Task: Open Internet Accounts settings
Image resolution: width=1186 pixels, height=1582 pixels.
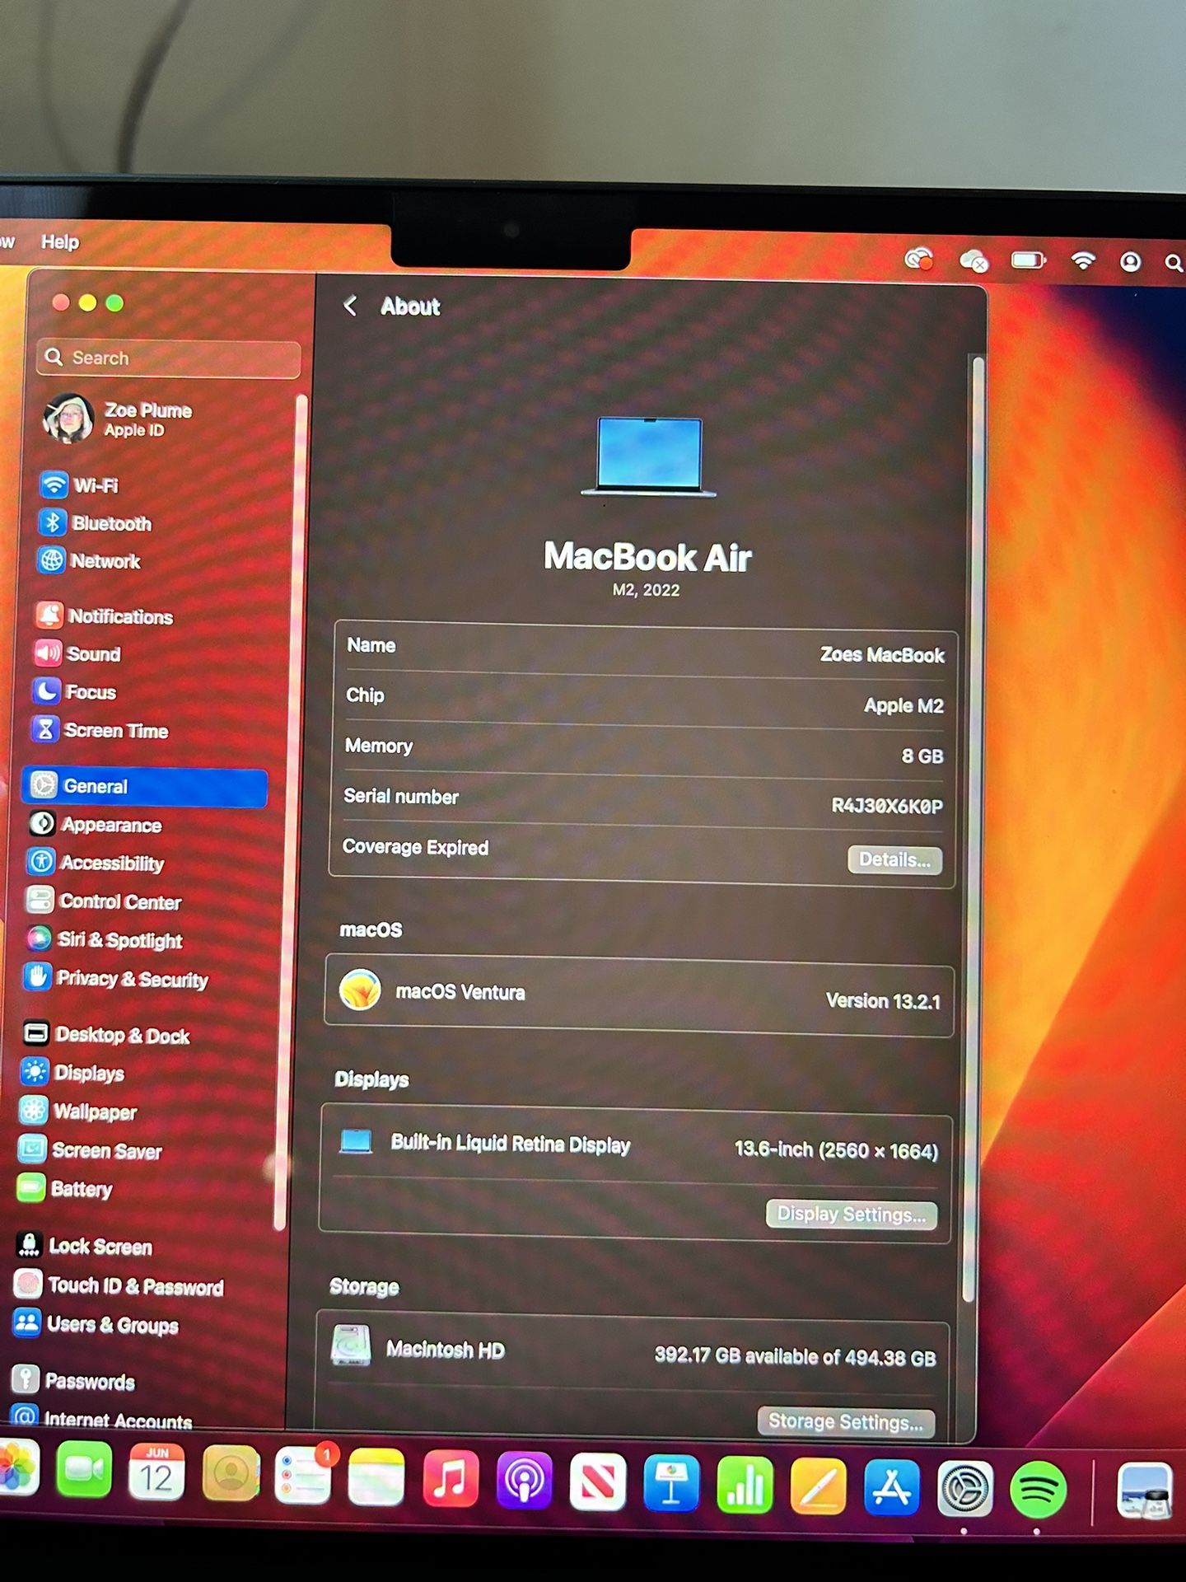Action: coord(102,1419)
